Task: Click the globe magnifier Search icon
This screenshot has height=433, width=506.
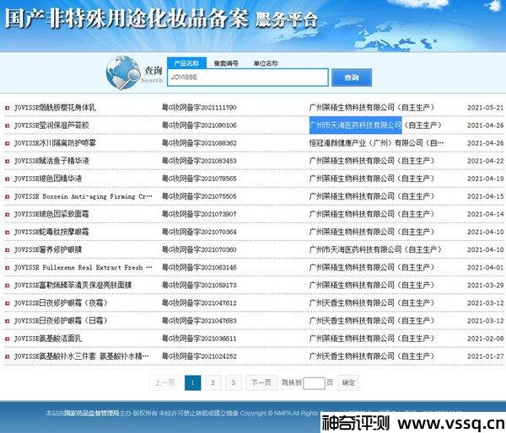Action: coord(122,72)
